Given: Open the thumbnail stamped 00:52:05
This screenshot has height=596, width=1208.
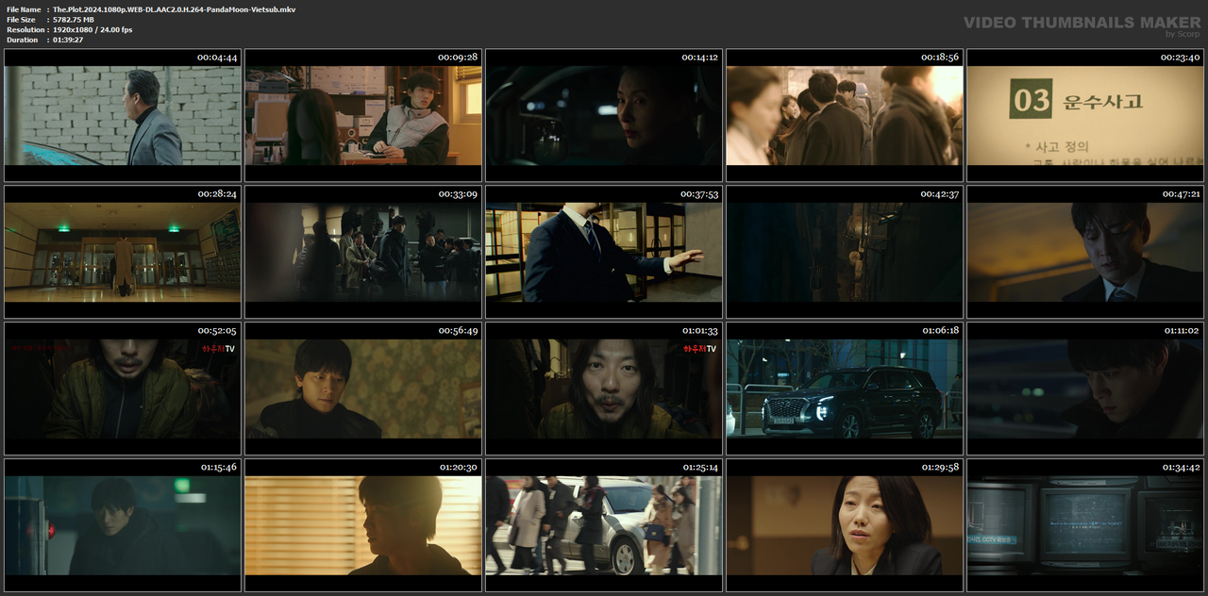Looking at the screenshot, I should (123, 389).
